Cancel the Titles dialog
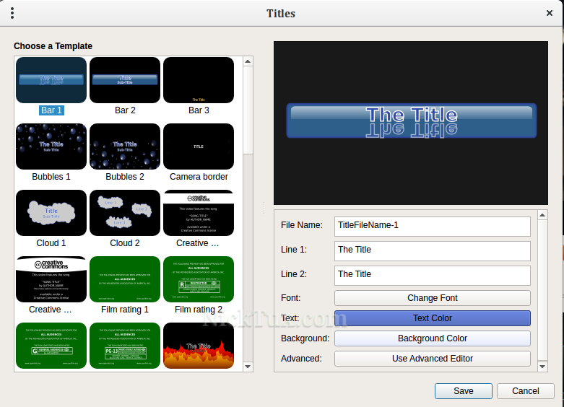 coord(525,391)
